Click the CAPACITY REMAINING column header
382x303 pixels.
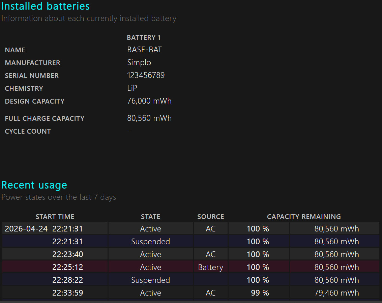pyautogui.click(x=304, y=217)
